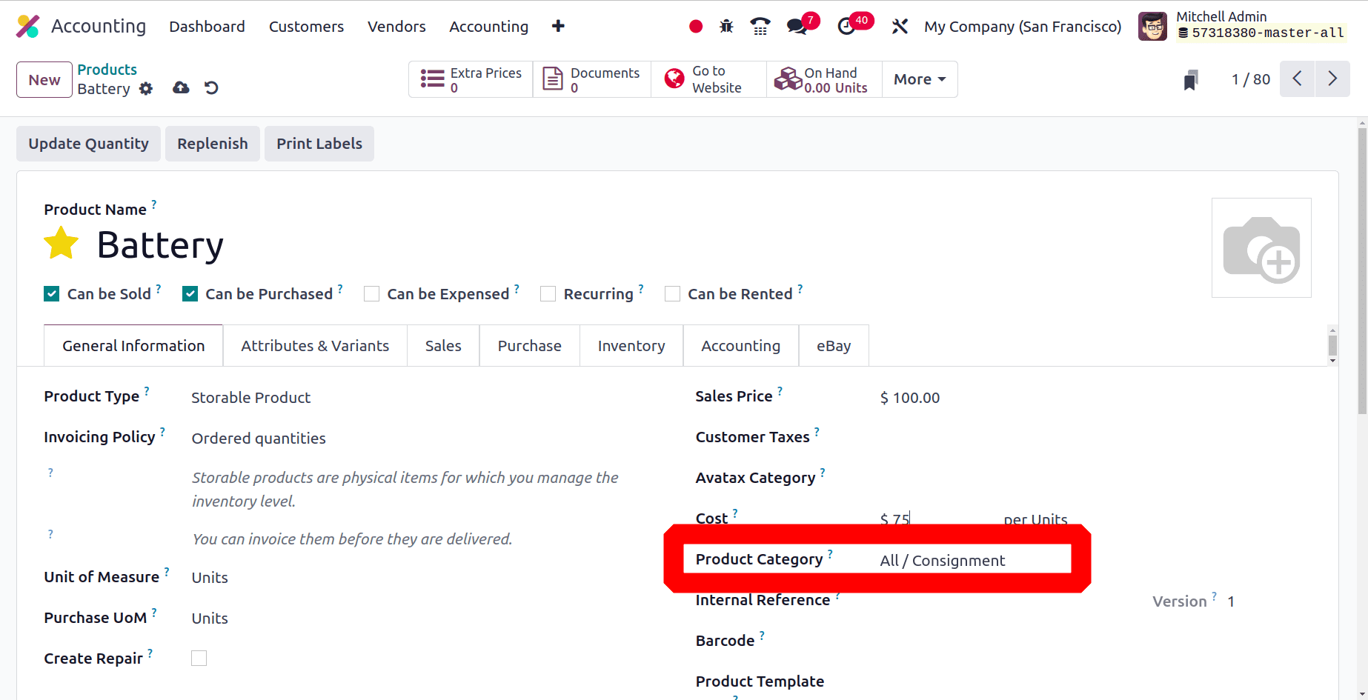Screen dimensions: 1368x700
Task: Open Dashboard menu
Action: tap(207, 27)
